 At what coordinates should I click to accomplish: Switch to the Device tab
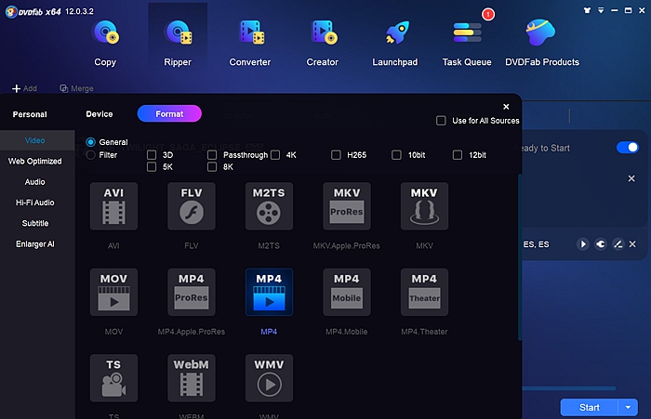click(x=100, y=114)
